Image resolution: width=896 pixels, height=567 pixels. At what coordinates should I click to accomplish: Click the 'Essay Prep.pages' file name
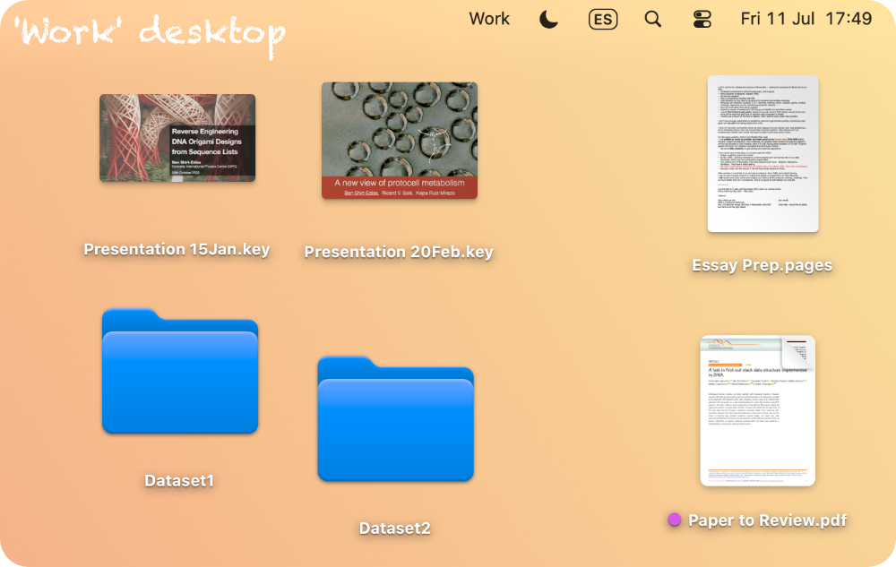(x=762, y=265)
